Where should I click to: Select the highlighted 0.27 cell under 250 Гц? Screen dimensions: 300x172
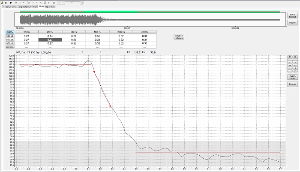pyautogui.click(x=50, y=39)
